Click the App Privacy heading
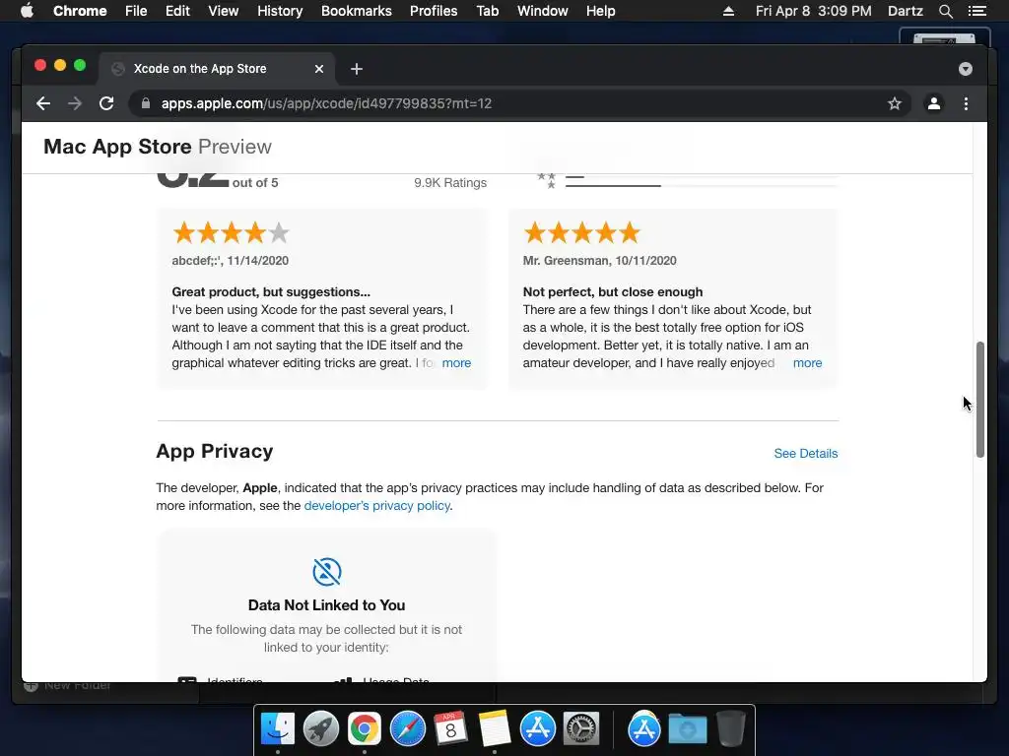 (214, 451)
